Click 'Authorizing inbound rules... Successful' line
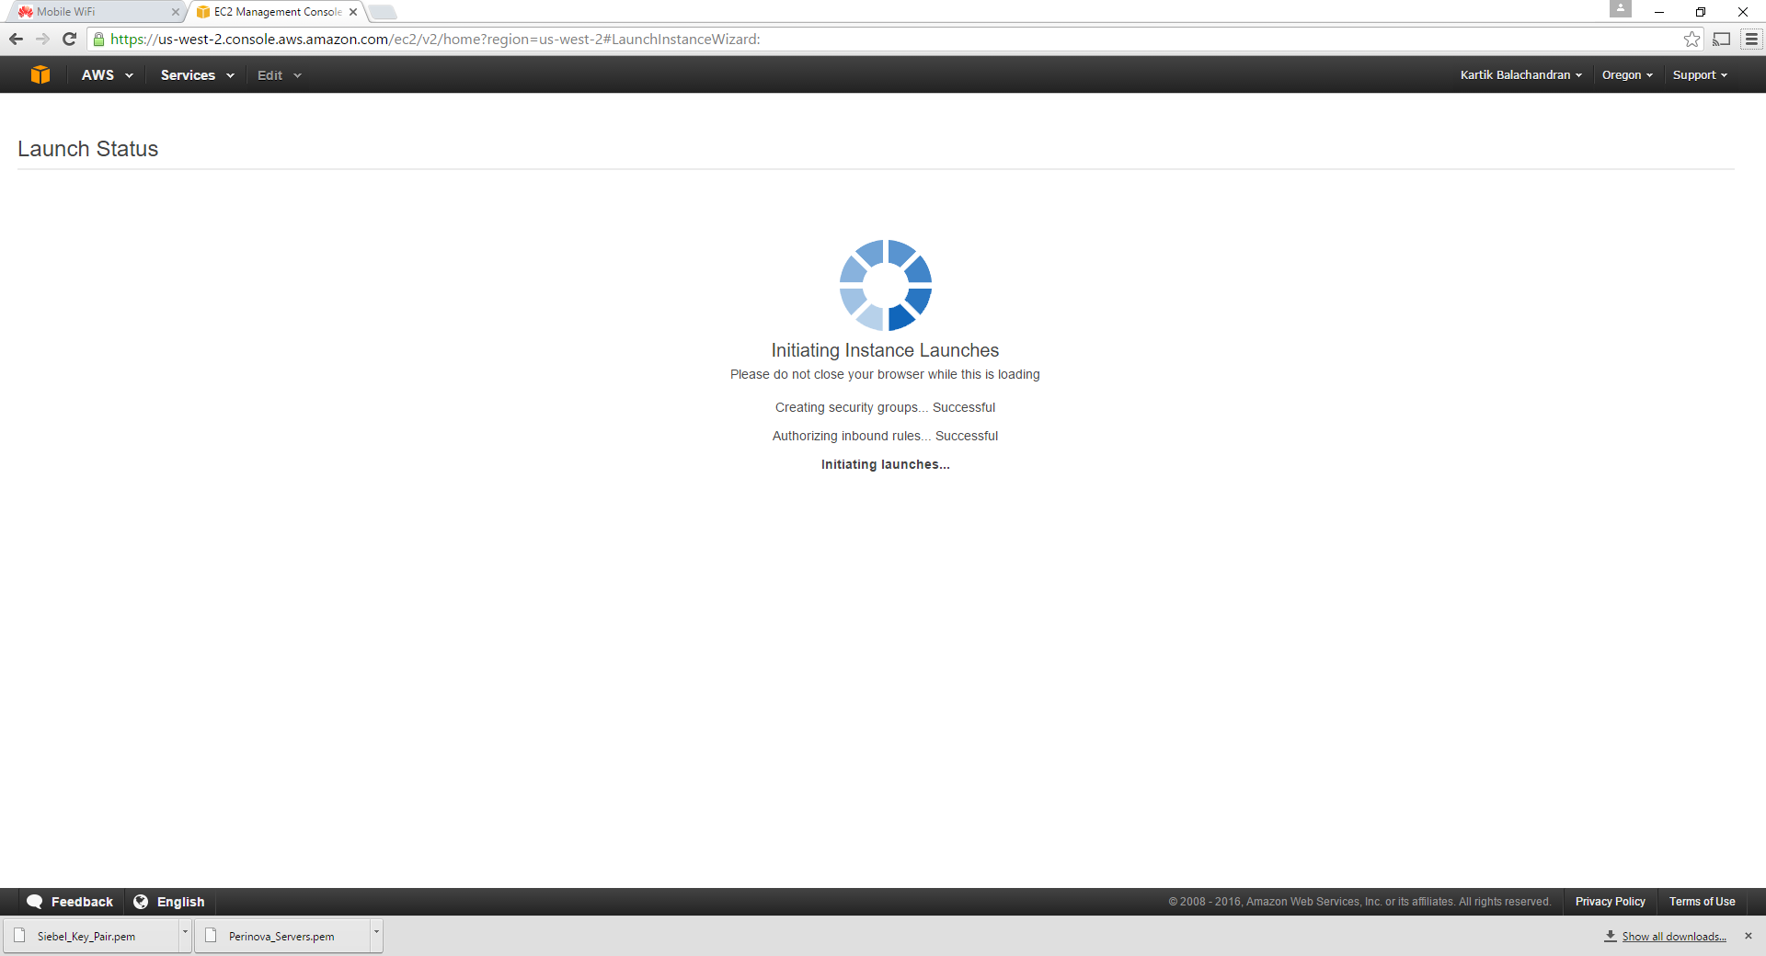The width and height of the screenshot is (1766, 956). 885,436
